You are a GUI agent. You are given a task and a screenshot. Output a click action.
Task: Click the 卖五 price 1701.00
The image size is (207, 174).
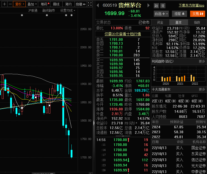click(116, 40)
